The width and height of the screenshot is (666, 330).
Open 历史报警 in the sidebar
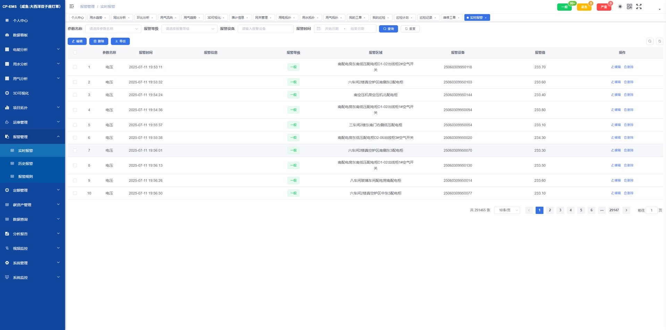pos(25,163)
